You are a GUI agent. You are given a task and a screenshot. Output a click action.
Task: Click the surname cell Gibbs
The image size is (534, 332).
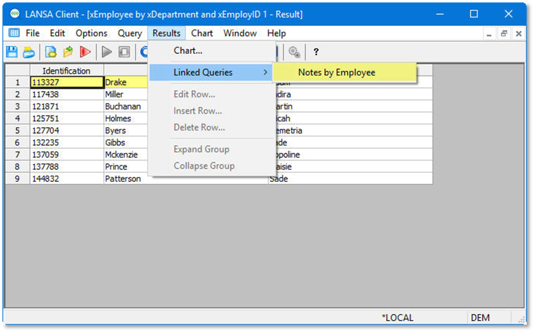point(126,143)
